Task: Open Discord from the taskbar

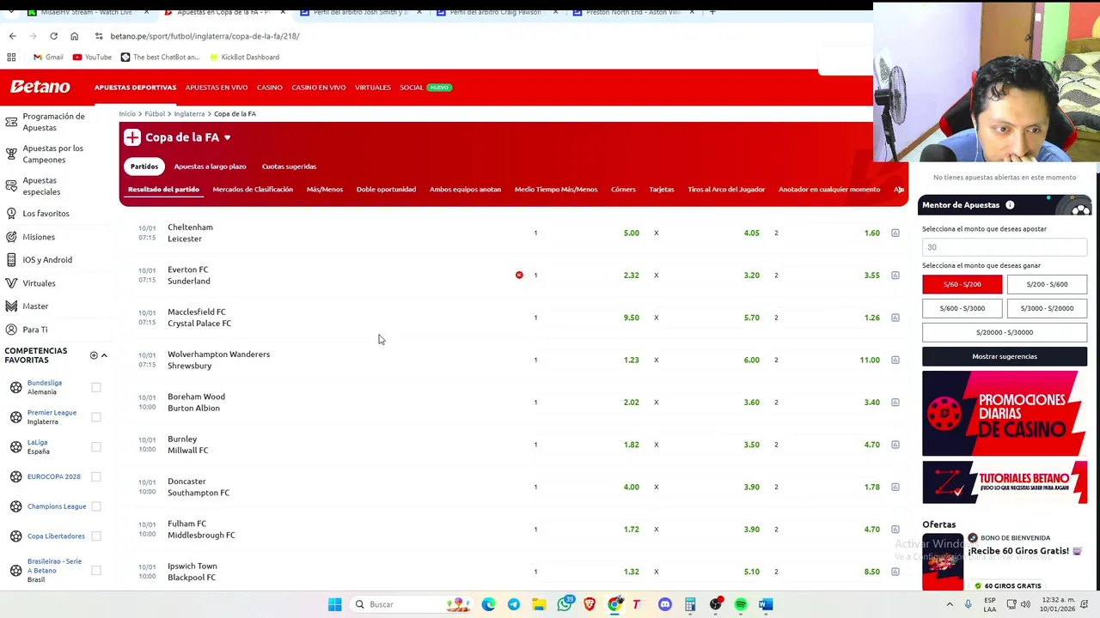Action: click(664, 604)
